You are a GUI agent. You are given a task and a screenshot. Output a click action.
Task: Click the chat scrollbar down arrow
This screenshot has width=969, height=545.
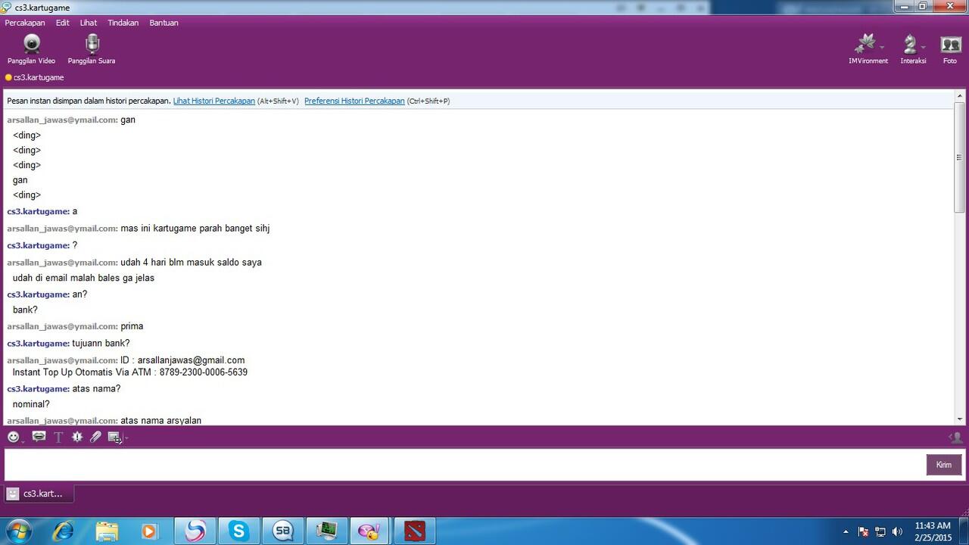pos(959,419)
